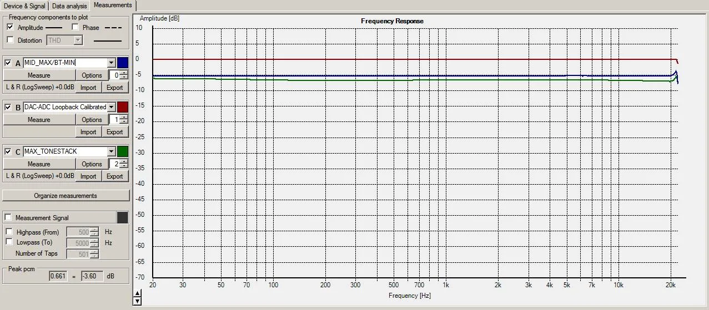The image size is (709, 310).
Task: Switch to the Device & Signal tab
Action: [x=24, y=6]
